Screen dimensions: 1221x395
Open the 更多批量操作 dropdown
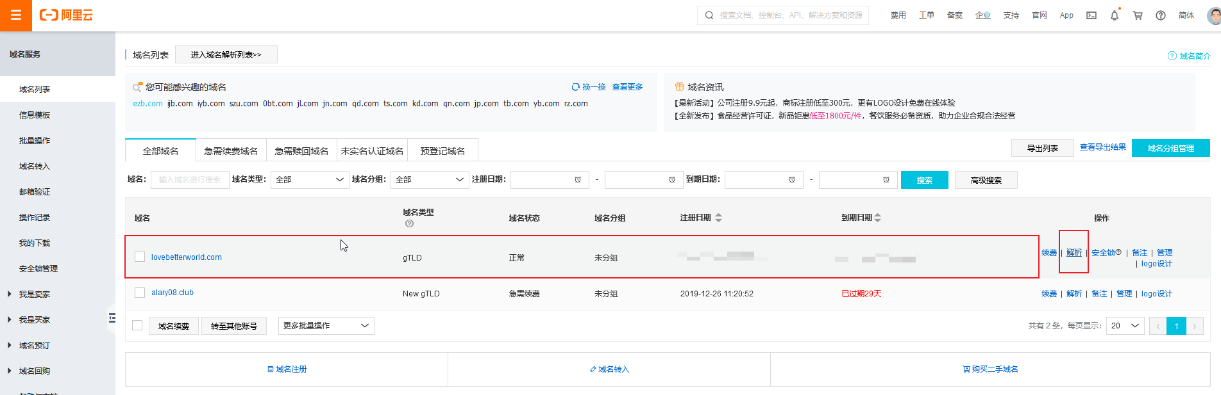click(x=326, y=326)
